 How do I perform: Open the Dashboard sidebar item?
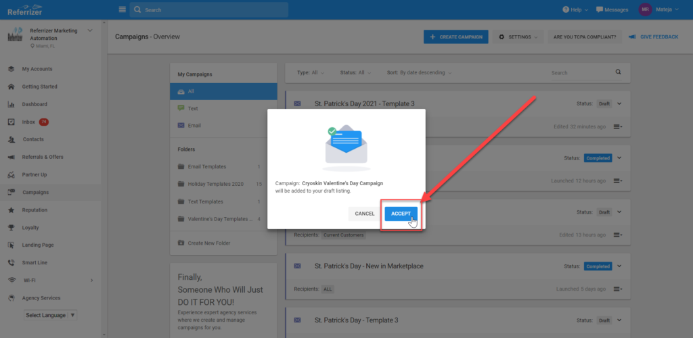click(34, 104)
